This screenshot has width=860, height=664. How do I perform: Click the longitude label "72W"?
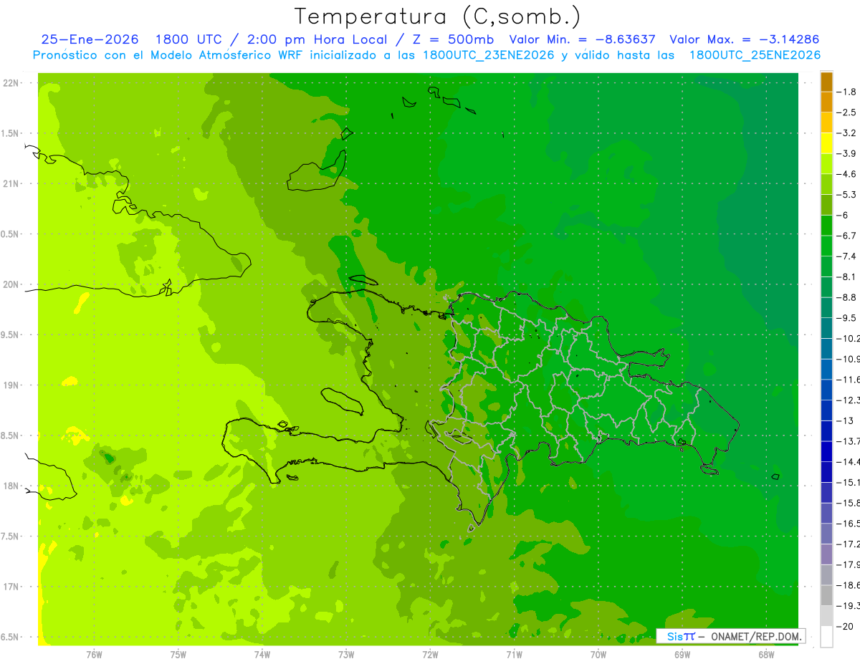click(430, 655)
